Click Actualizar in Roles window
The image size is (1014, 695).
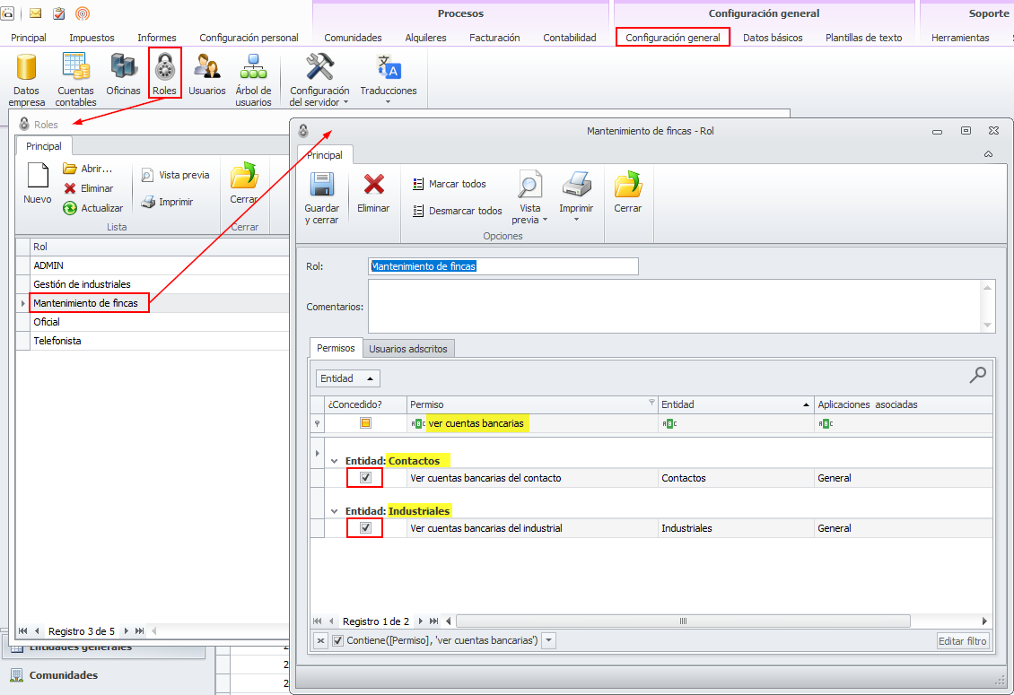pos(93,208)
